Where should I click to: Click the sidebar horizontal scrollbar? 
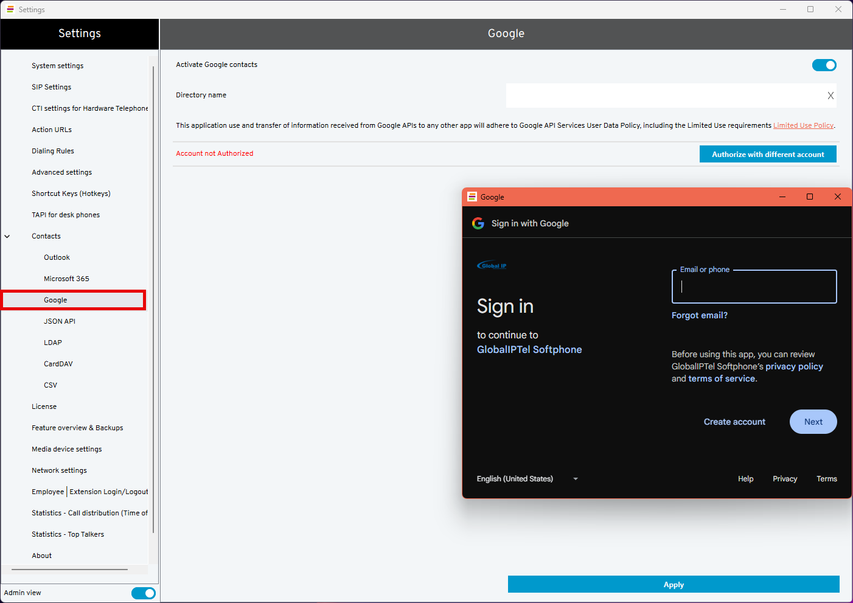[x=69, y=570]
